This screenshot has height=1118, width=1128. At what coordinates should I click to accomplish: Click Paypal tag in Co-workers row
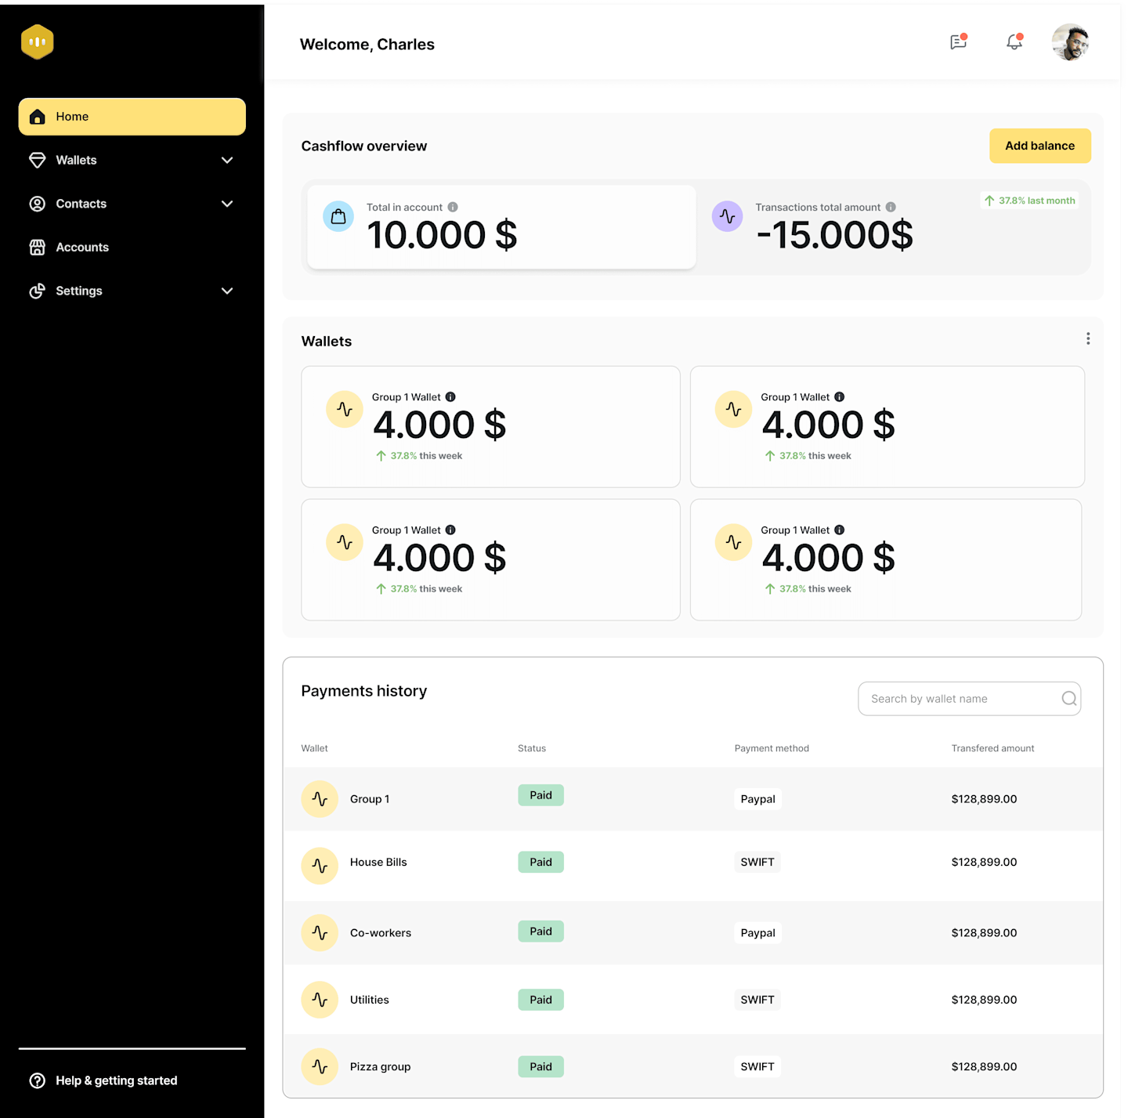(757, 933)
